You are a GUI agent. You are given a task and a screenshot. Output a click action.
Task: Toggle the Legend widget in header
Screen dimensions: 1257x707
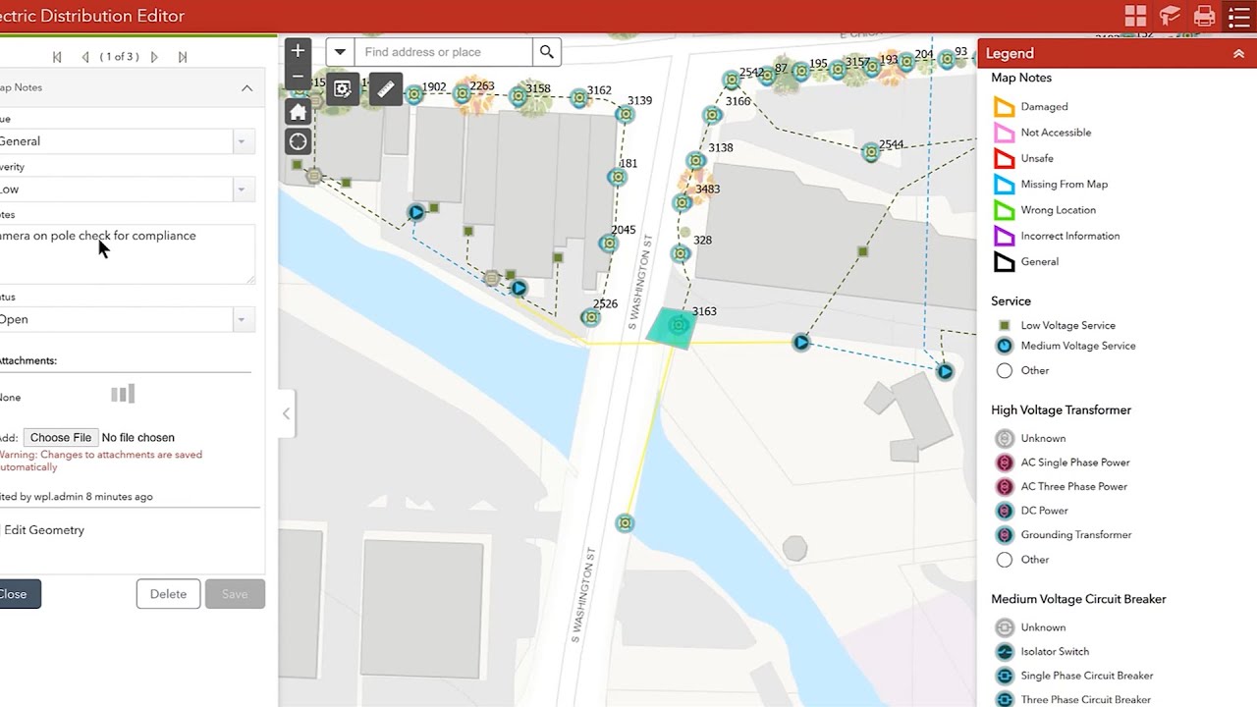tap(1238, 16)
